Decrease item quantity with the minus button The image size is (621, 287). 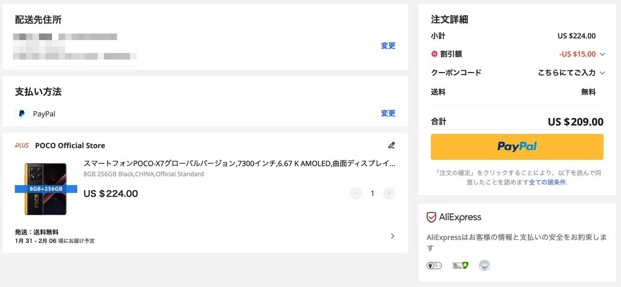[356, 193]
